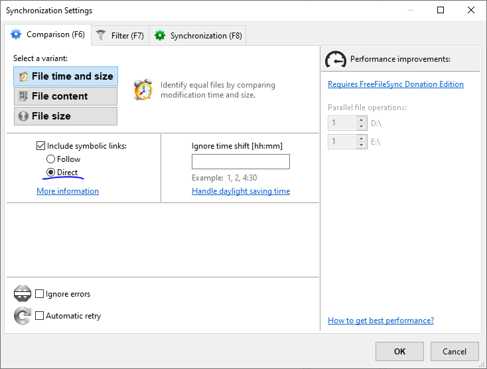Click the 'Select a variant:' label

pyautogui.click(x=40, y=58)
